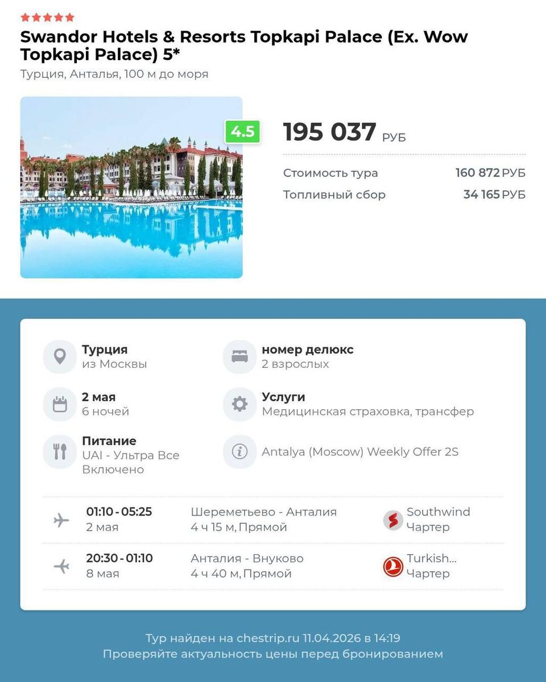Click the tour cost value 160 872 РУБ
This screenshot has height=682, width=546.
coord(490,173)
